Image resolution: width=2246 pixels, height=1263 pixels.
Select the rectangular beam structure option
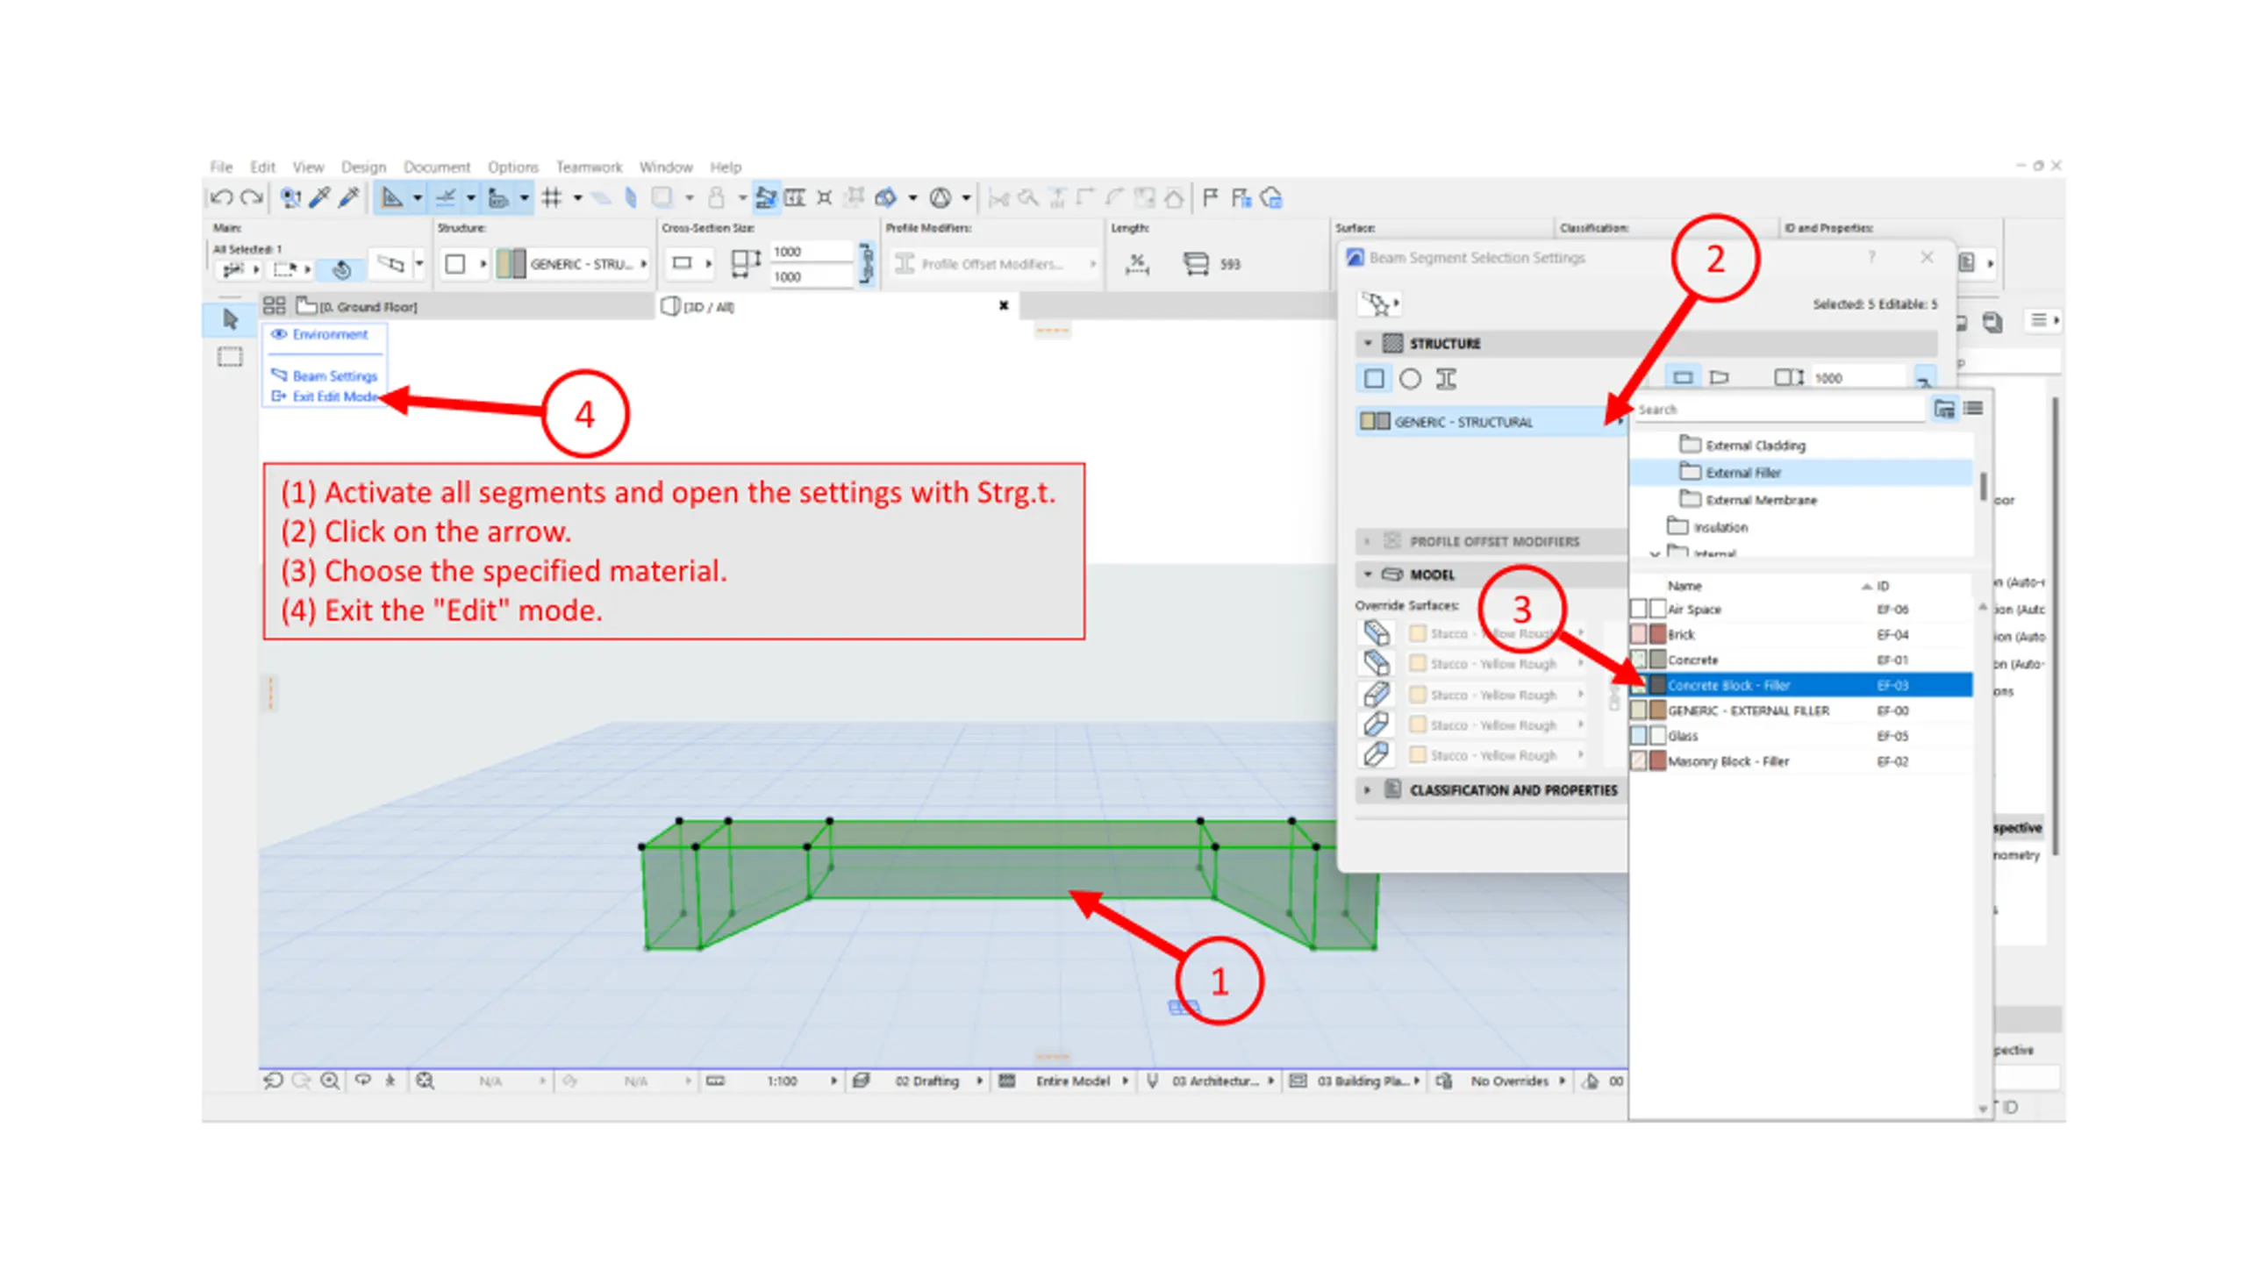pos(1374,379)
